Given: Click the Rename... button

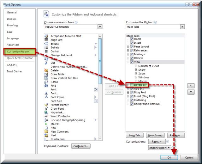Looking at the screenshot, I should pyautogui.click(x=176, y=135).
